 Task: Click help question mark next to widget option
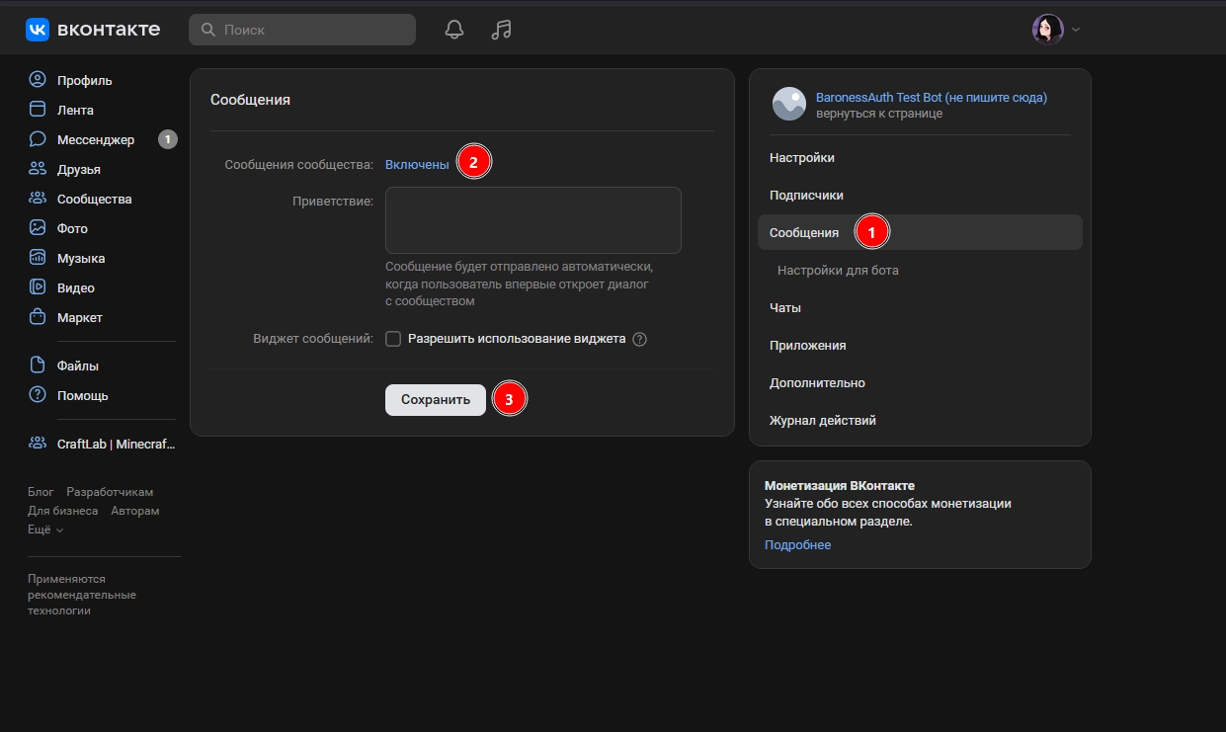coord(639,339)
